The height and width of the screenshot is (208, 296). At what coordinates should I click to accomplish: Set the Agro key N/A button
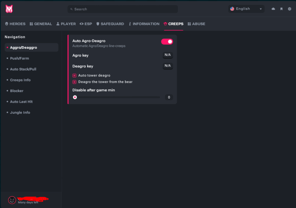[168, 55]
